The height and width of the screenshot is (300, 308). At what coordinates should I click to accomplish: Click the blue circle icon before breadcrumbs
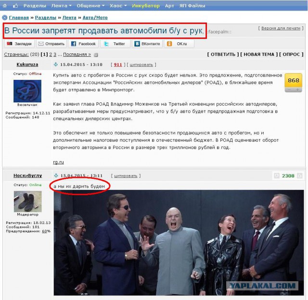tap(5, 18)
